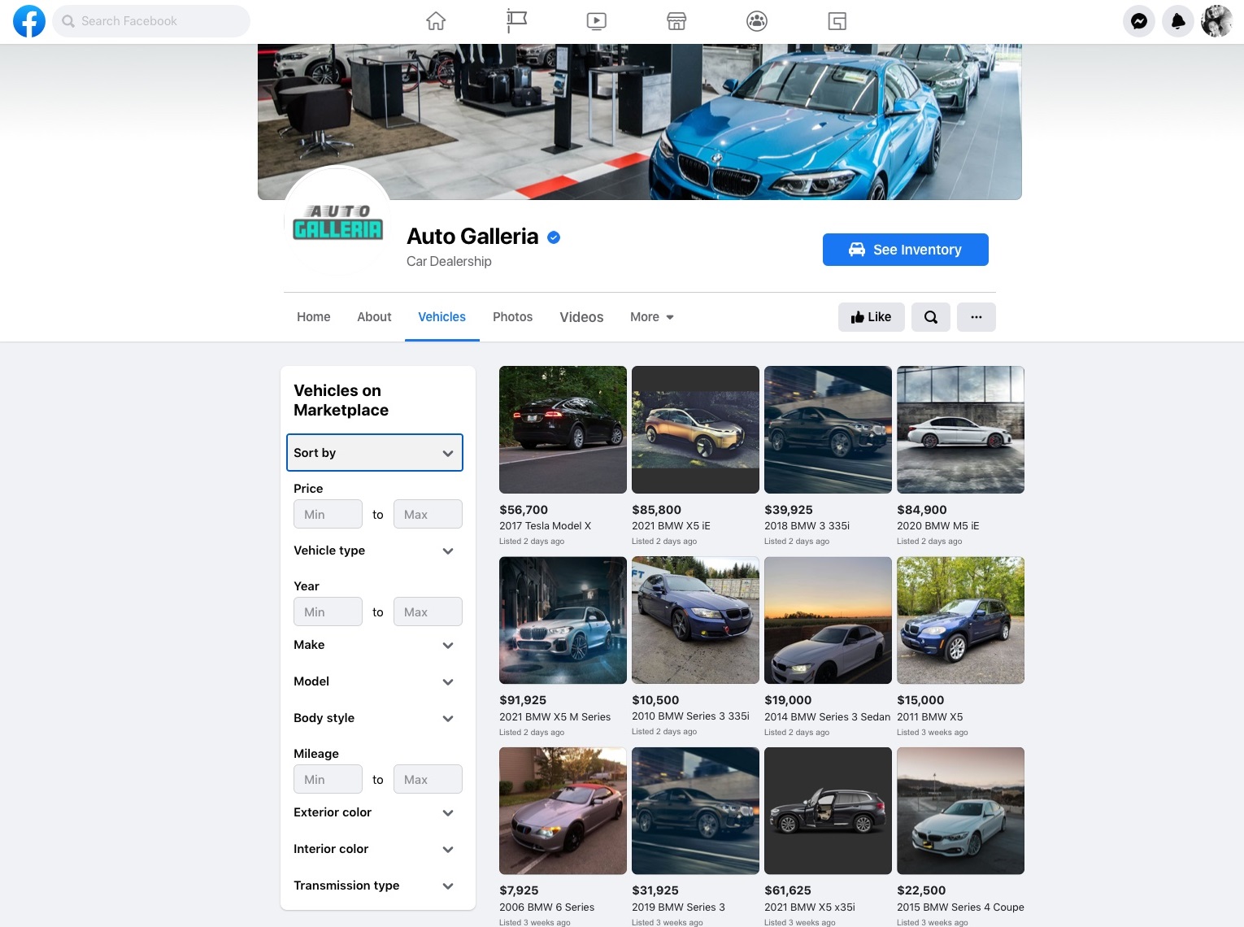This screenshot has height=927, width=1244.
Task: Open the Groups icon in top bar
Action: point(757,21)
